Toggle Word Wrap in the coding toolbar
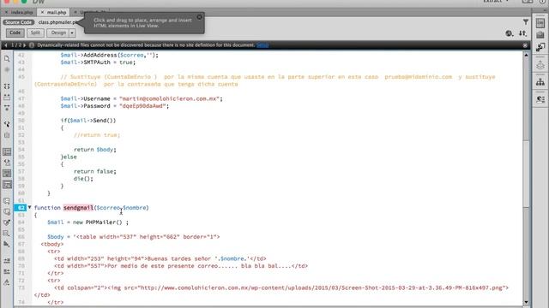Viewport: 549px width, 308px height. [7, 174]
